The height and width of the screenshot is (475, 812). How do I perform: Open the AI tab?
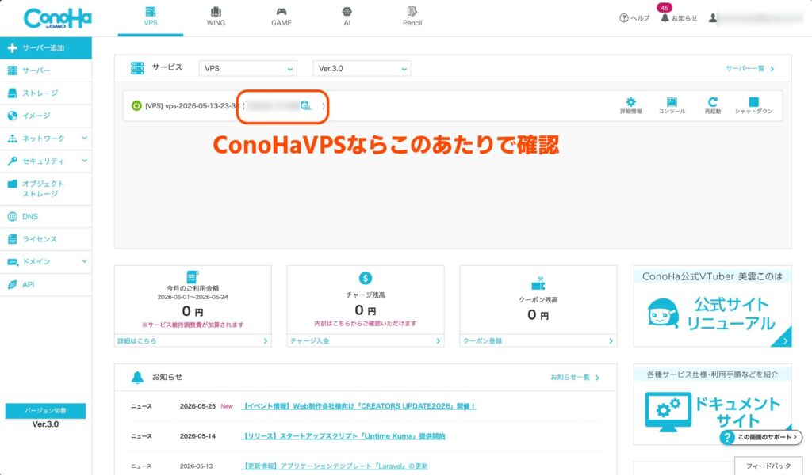click(x=347, y=17)
